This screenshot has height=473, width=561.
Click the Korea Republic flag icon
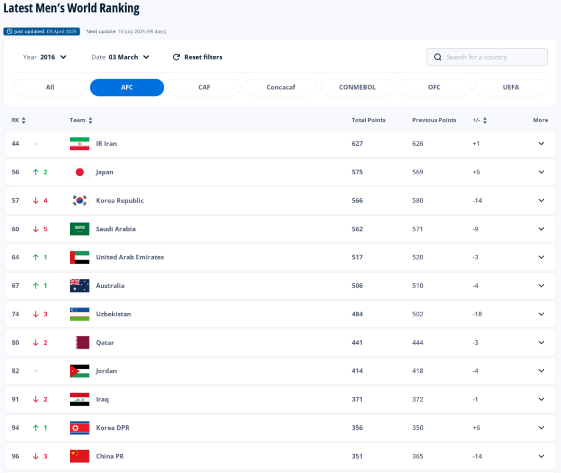[79, 201]
